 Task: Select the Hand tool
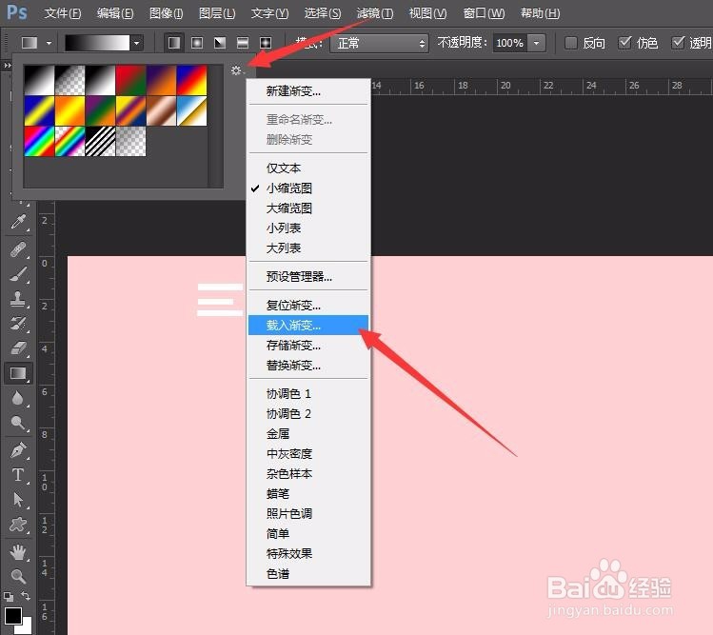click(x=18, y=552)
